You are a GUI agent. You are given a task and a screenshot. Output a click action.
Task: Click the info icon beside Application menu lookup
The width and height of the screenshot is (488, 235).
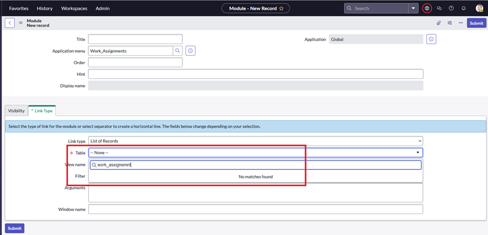click(190, 51)
